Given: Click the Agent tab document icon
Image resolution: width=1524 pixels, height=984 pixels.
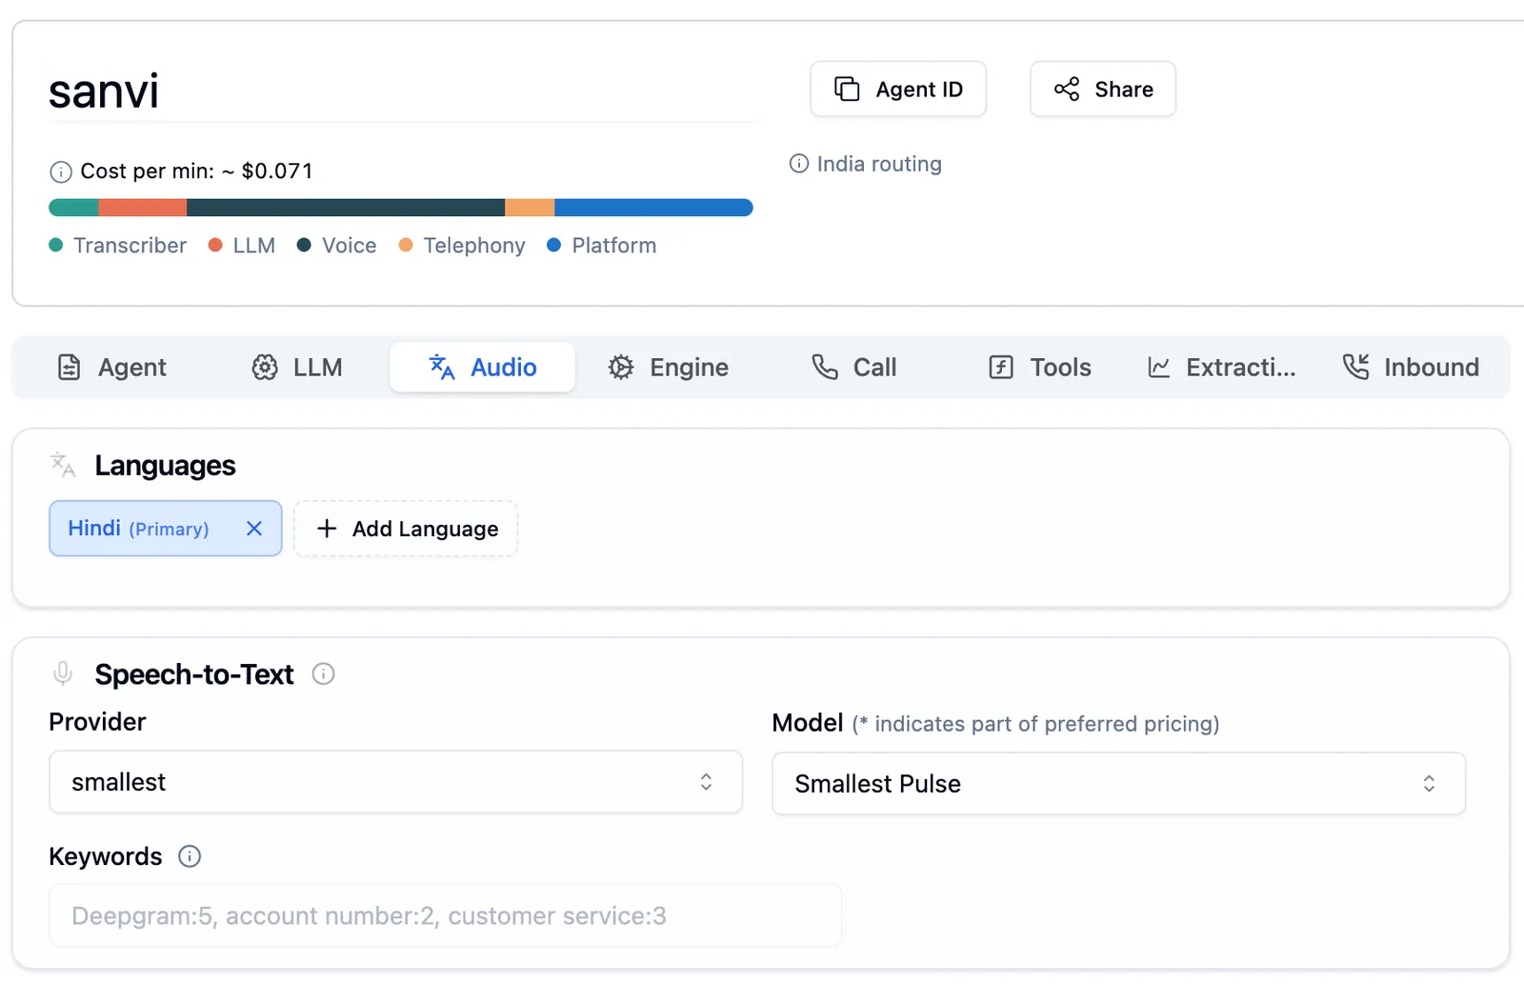Looking at the screenshot, I should tap(70, 367).
